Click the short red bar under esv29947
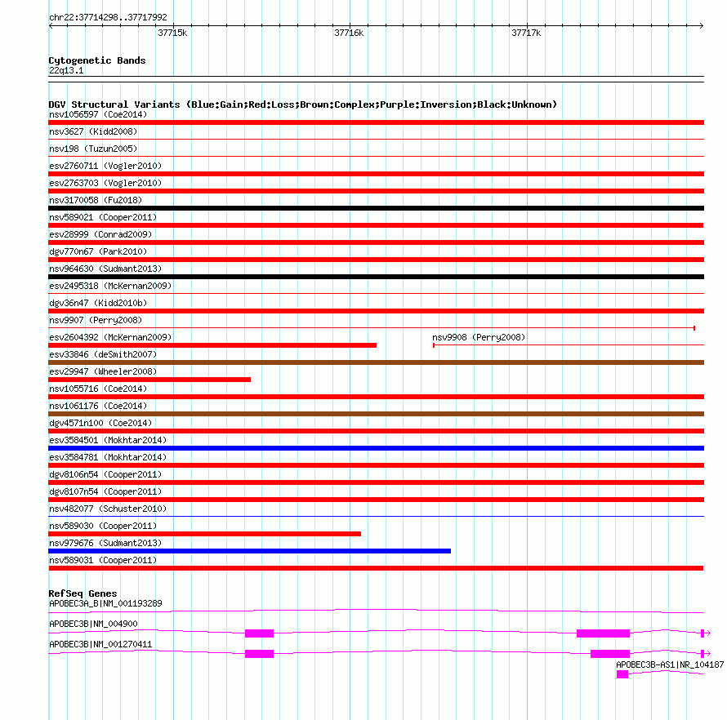The image size is (727, 720). coord(149,380)
